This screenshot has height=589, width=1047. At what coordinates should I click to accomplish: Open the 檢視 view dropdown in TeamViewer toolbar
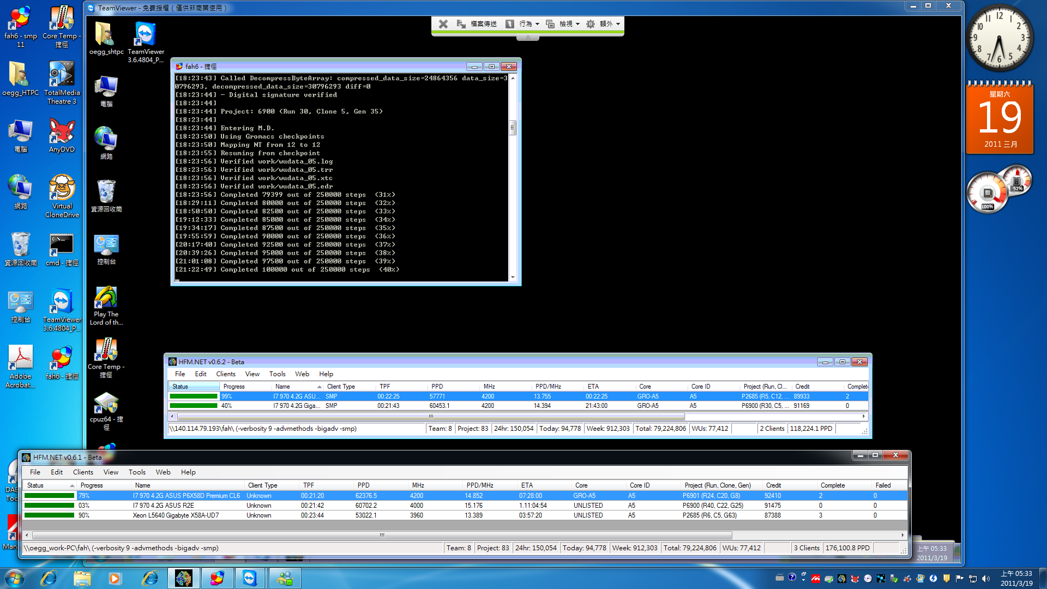563,24
